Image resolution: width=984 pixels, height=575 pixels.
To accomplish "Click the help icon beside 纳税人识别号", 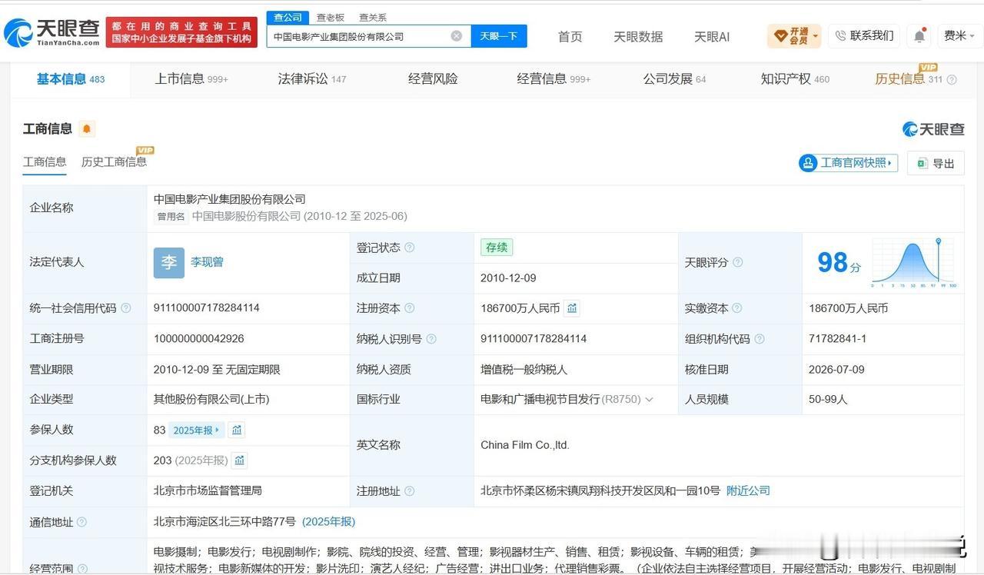I will [431, 339].
